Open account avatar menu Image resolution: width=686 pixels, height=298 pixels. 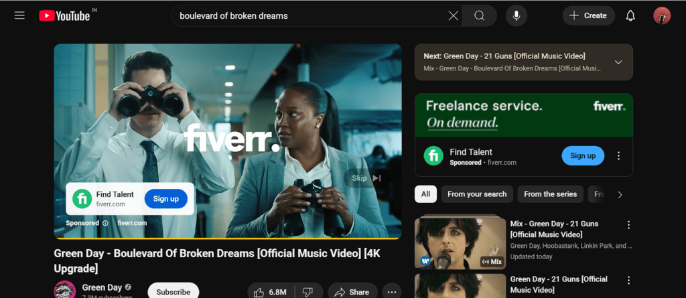(x=661, y=16)
